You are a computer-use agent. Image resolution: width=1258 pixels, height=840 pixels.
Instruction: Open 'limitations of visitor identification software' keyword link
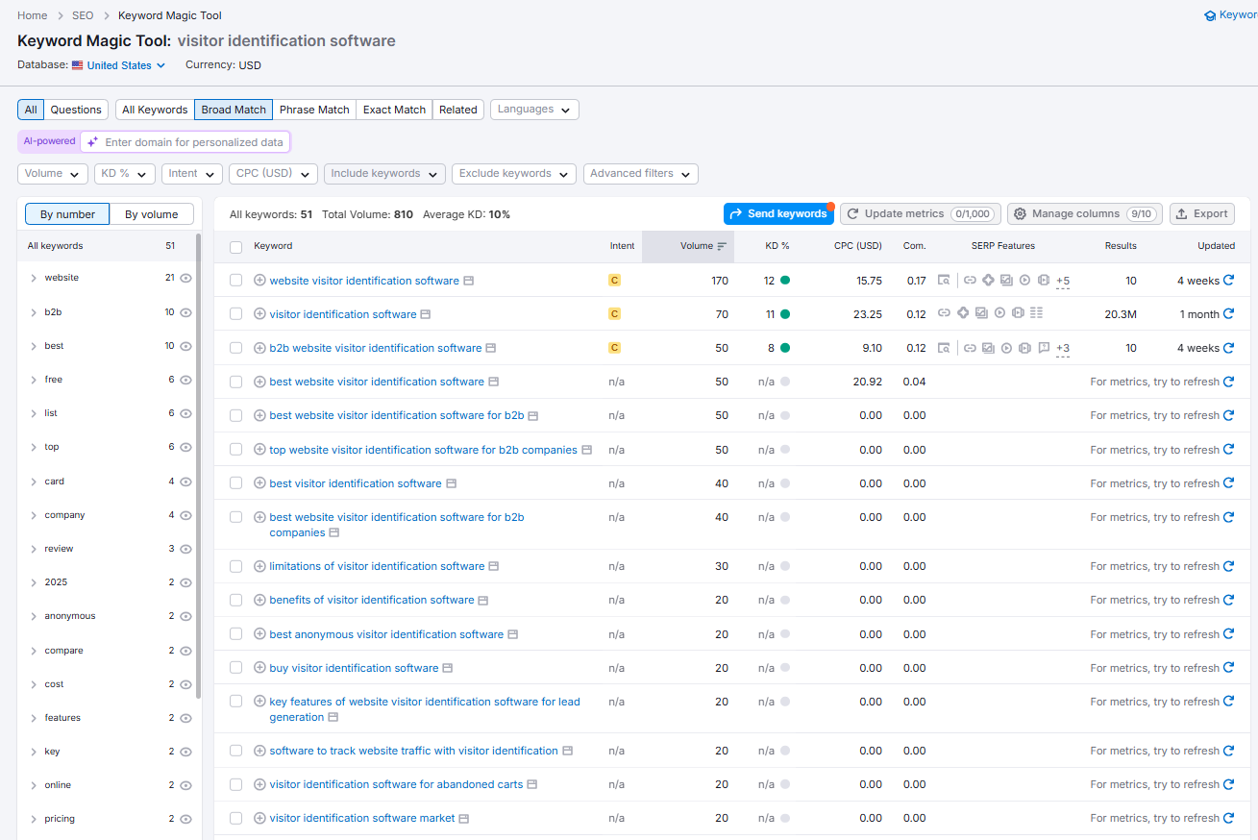pos(377,566)
